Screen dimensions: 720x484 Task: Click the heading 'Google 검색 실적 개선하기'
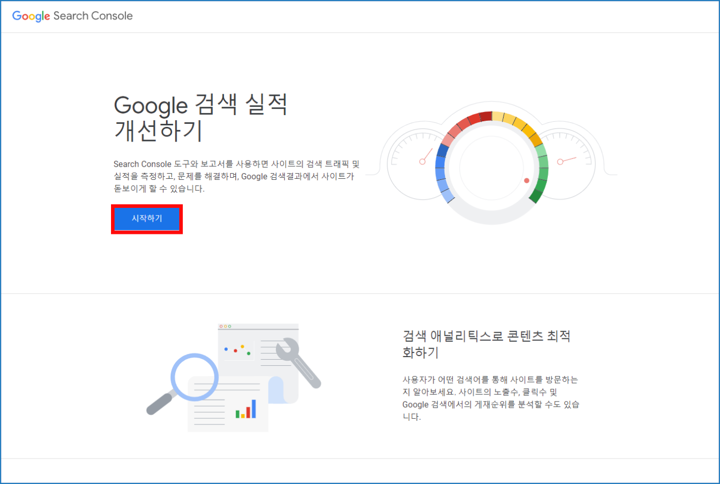200,118
